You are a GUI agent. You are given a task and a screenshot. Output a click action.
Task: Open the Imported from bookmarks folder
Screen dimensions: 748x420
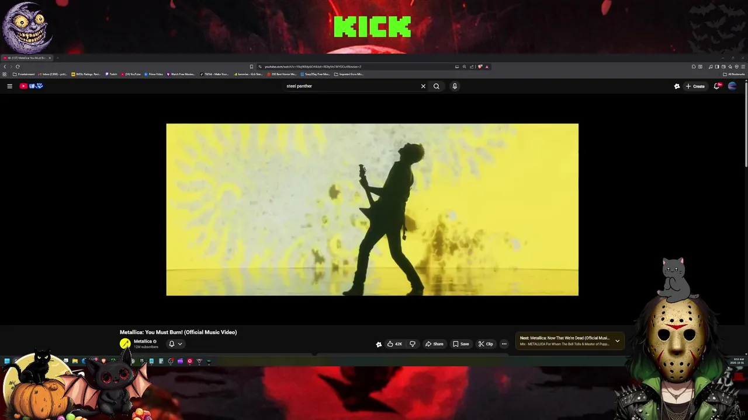point(349,74)
